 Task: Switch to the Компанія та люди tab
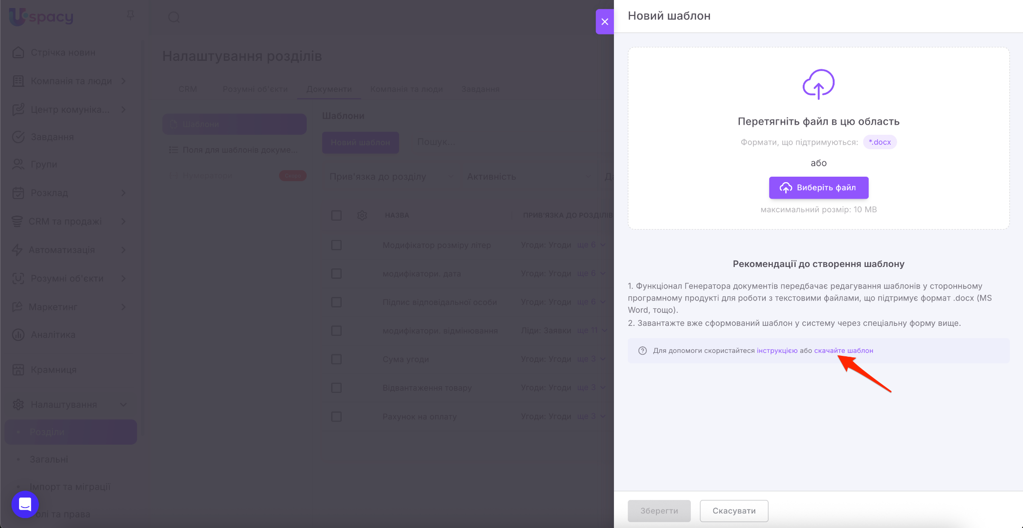[406, 89]
